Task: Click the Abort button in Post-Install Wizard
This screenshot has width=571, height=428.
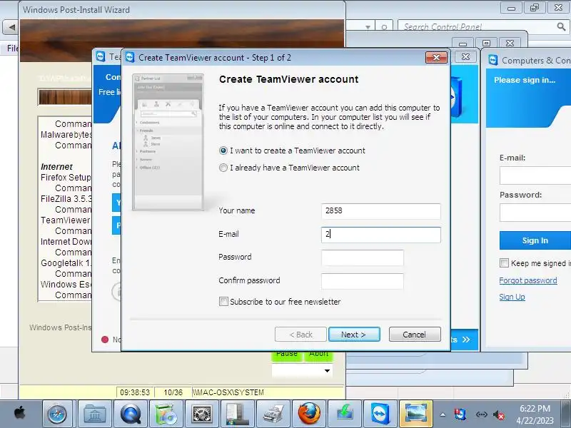Action: pyautogui.click(x=318, y=355)
